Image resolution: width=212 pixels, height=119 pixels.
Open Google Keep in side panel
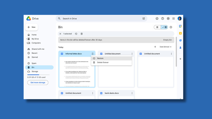coord(180,33)
